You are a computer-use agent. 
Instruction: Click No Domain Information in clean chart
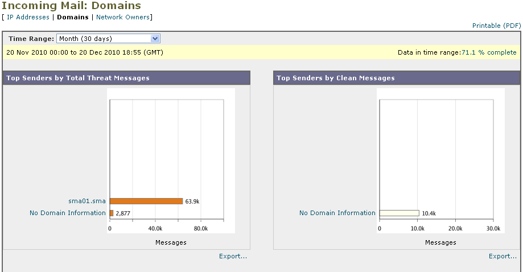(x=337, y=213)
